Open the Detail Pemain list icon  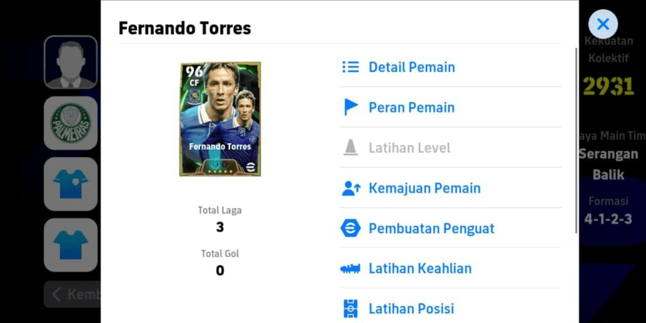pyautogui.click(x=351, y=67)
